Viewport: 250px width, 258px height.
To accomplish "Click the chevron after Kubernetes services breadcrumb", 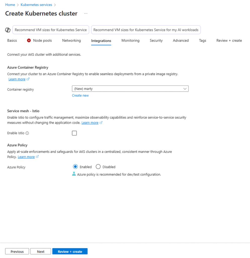I will coord(55,5).
